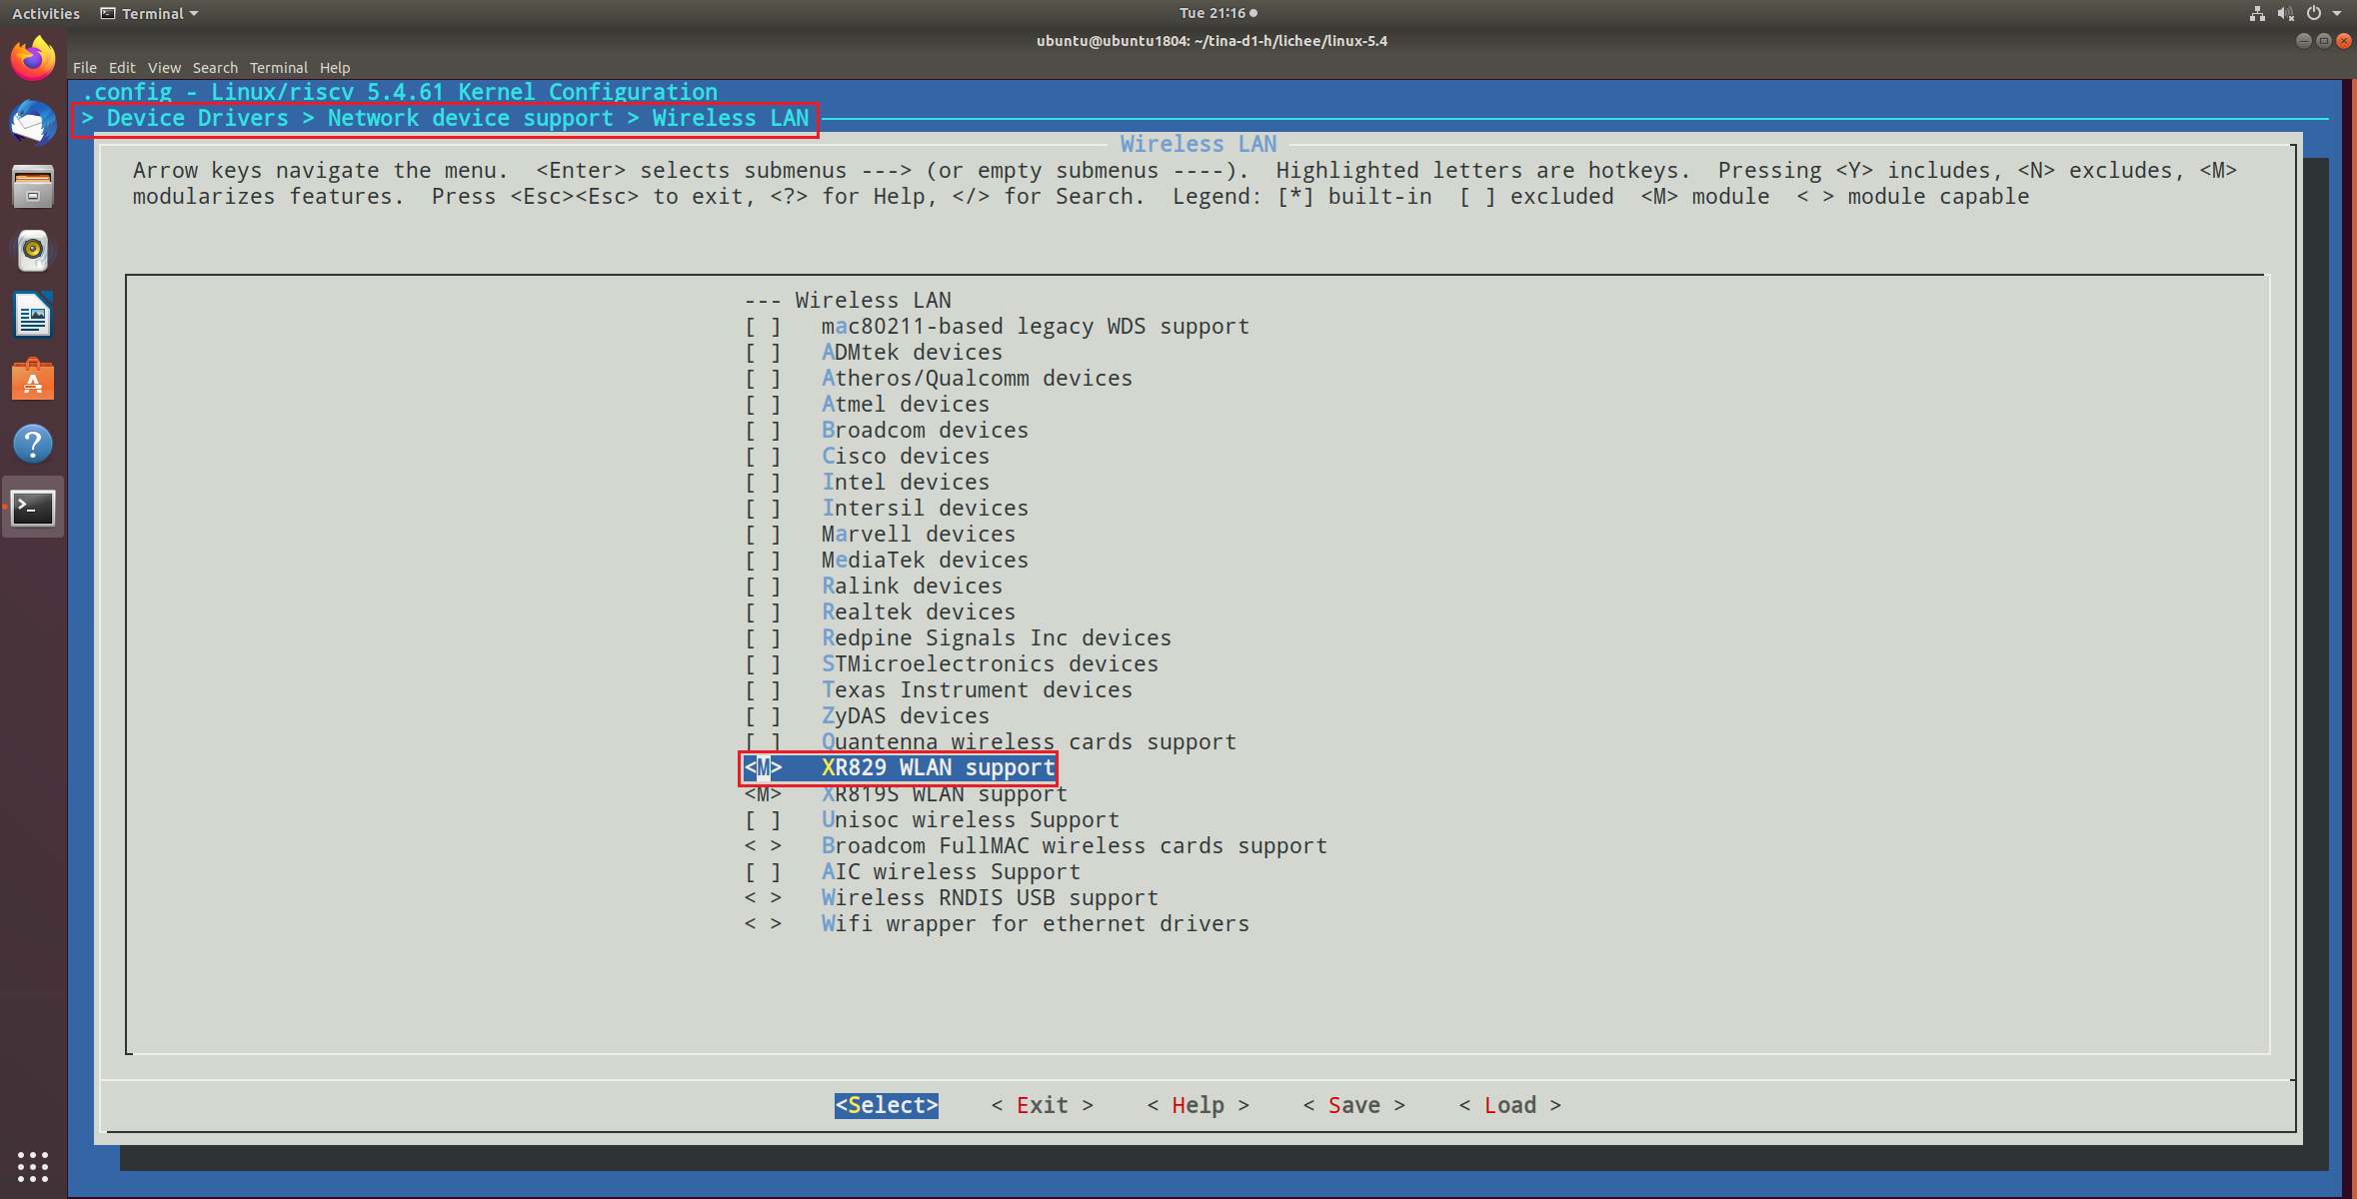Click Device Drivers in the breadcrumb path
Viewport: 2357px width, 1199px height.
[x=197, y=118]
